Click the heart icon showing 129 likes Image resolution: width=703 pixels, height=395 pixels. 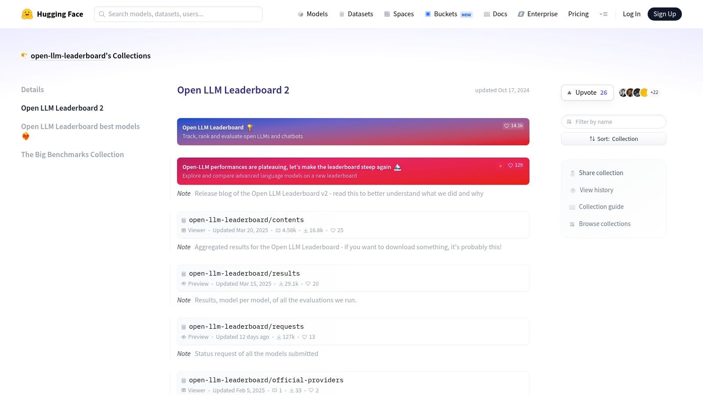click(511, 165)
